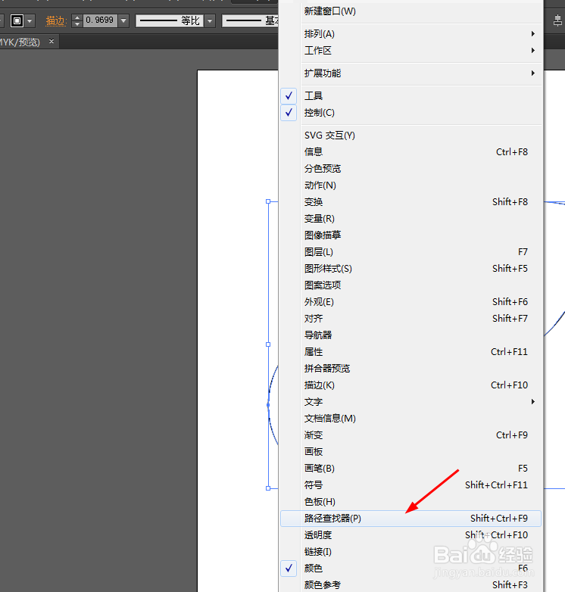Expand the 排列(A) submenu
This screenshot has width=565, height=592.
pos(411,34)
